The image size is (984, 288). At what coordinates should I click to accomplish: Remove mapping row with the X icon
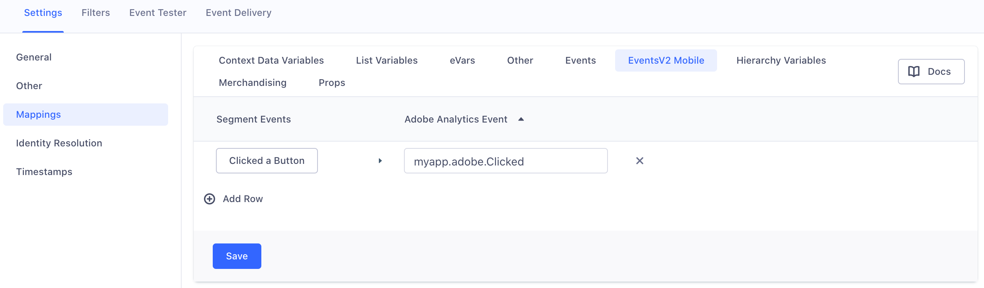(640, 161)
